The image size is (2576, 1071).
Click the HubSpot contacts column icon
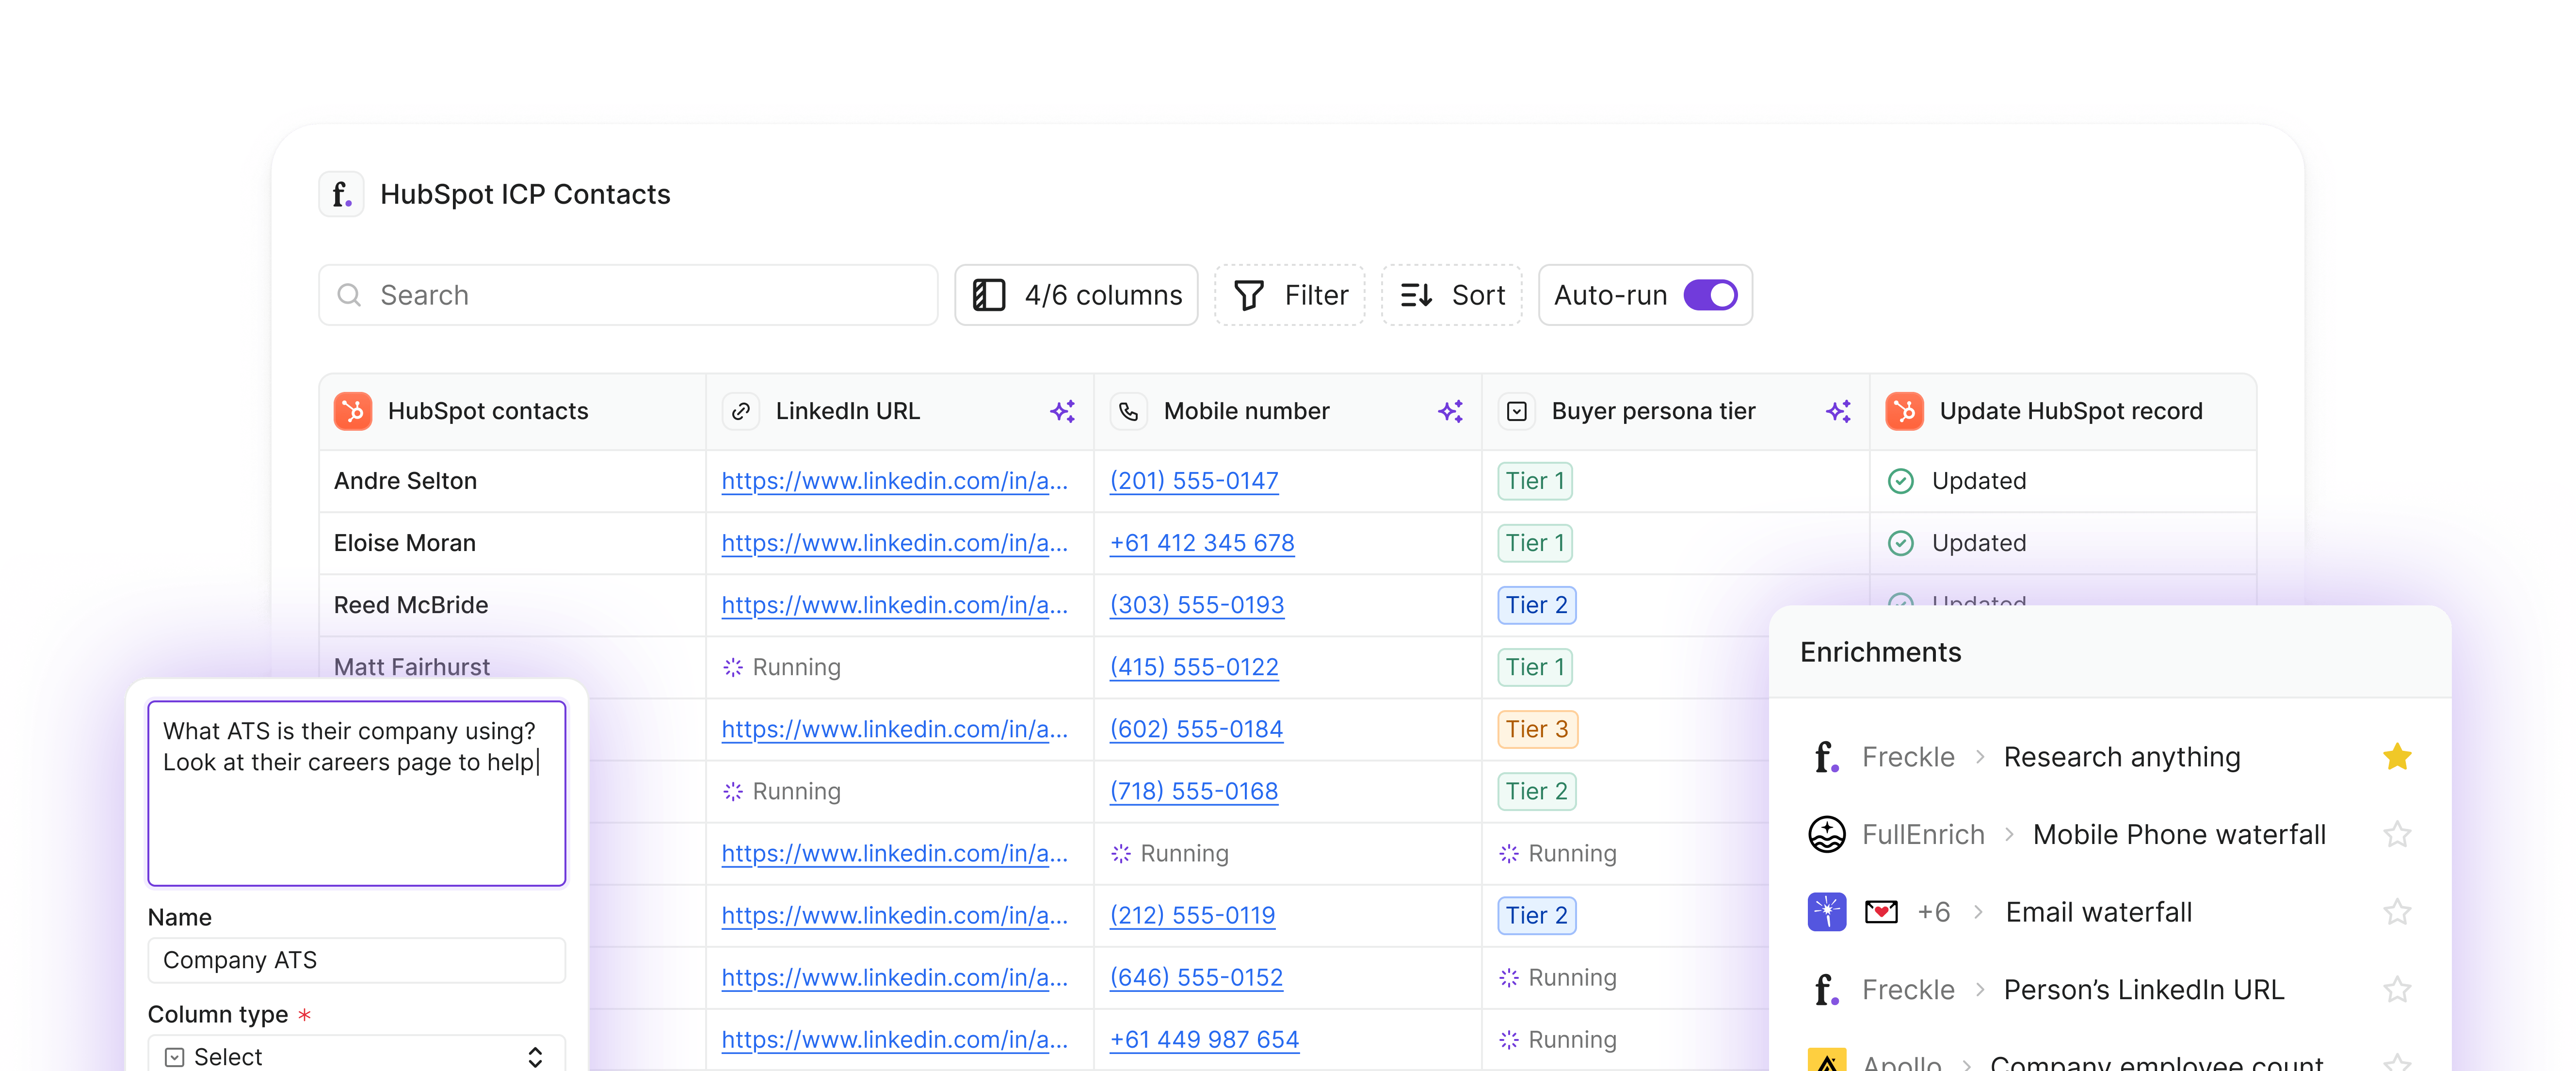pos(353,411)
